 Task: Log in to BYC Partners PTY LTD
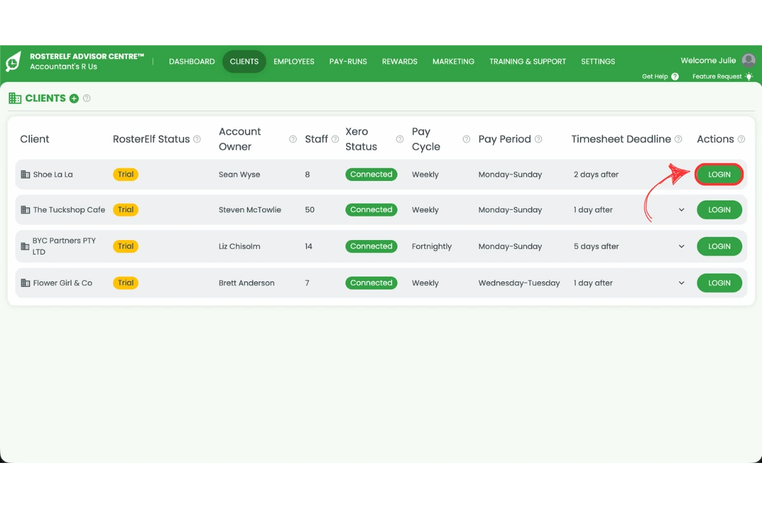pyautogui.click(x=719, y=246)
